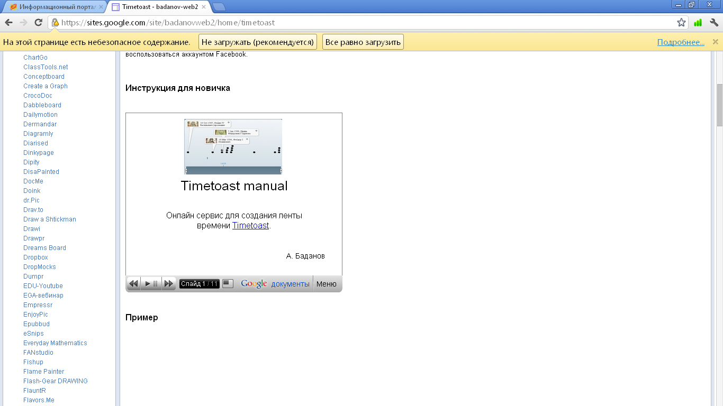Open the Меню button of presentation
Screen dimensions: 723x406
click(327, 284)
